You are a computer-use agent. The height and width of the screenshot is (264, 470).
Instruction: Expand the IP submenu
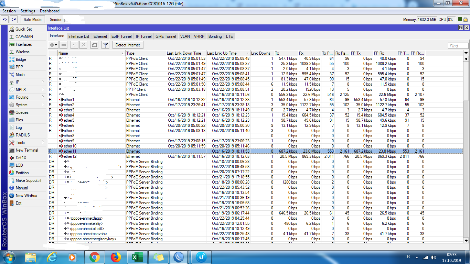tap(18, 82)
